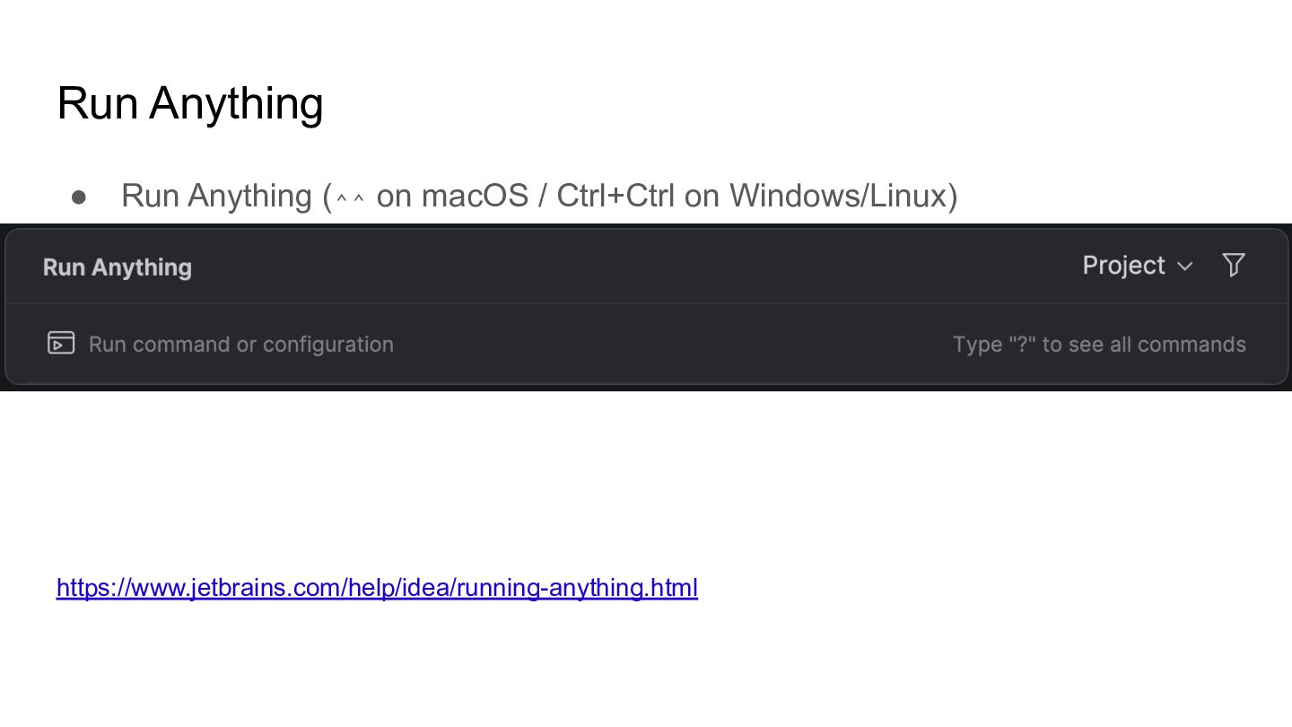Click the bullet point marker

pyautogui.click(x=79, y=197)
